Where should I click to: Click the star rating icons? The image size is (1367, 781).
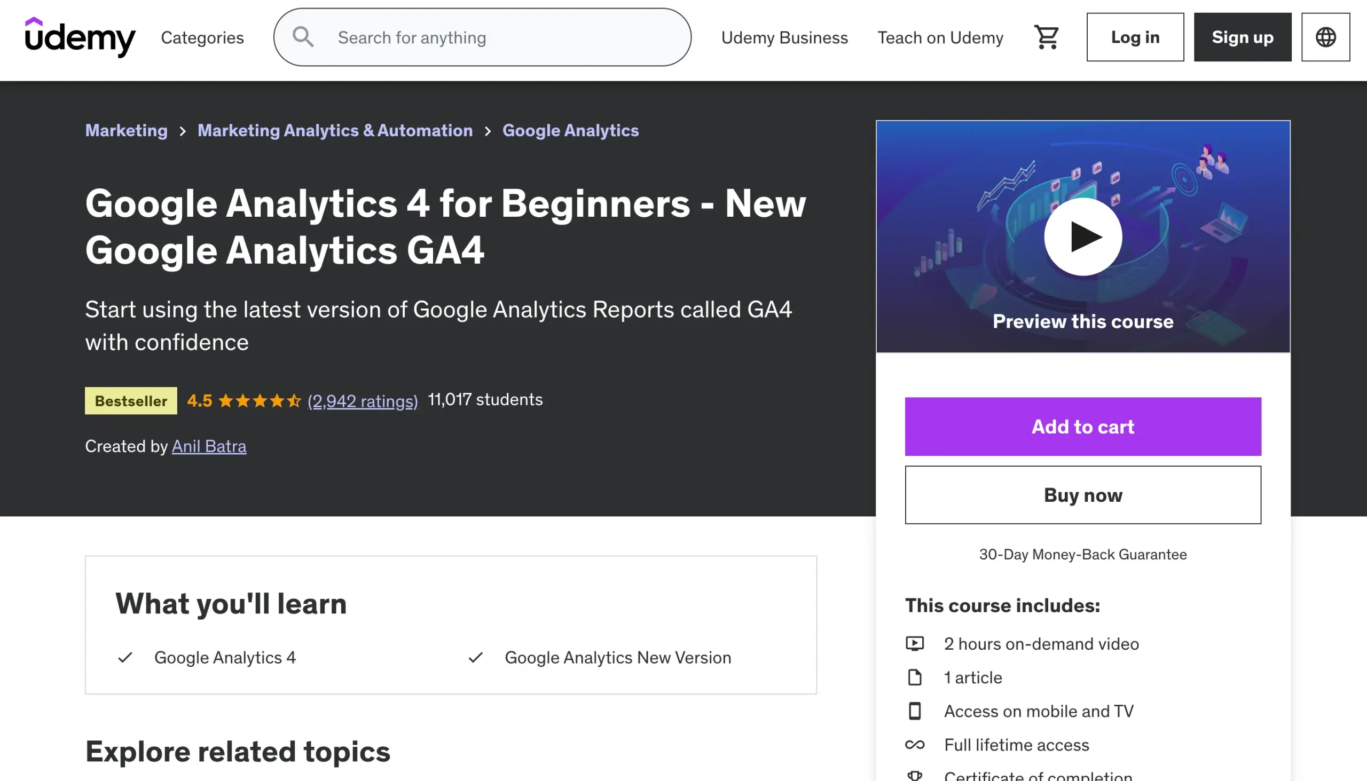point(260,401)
